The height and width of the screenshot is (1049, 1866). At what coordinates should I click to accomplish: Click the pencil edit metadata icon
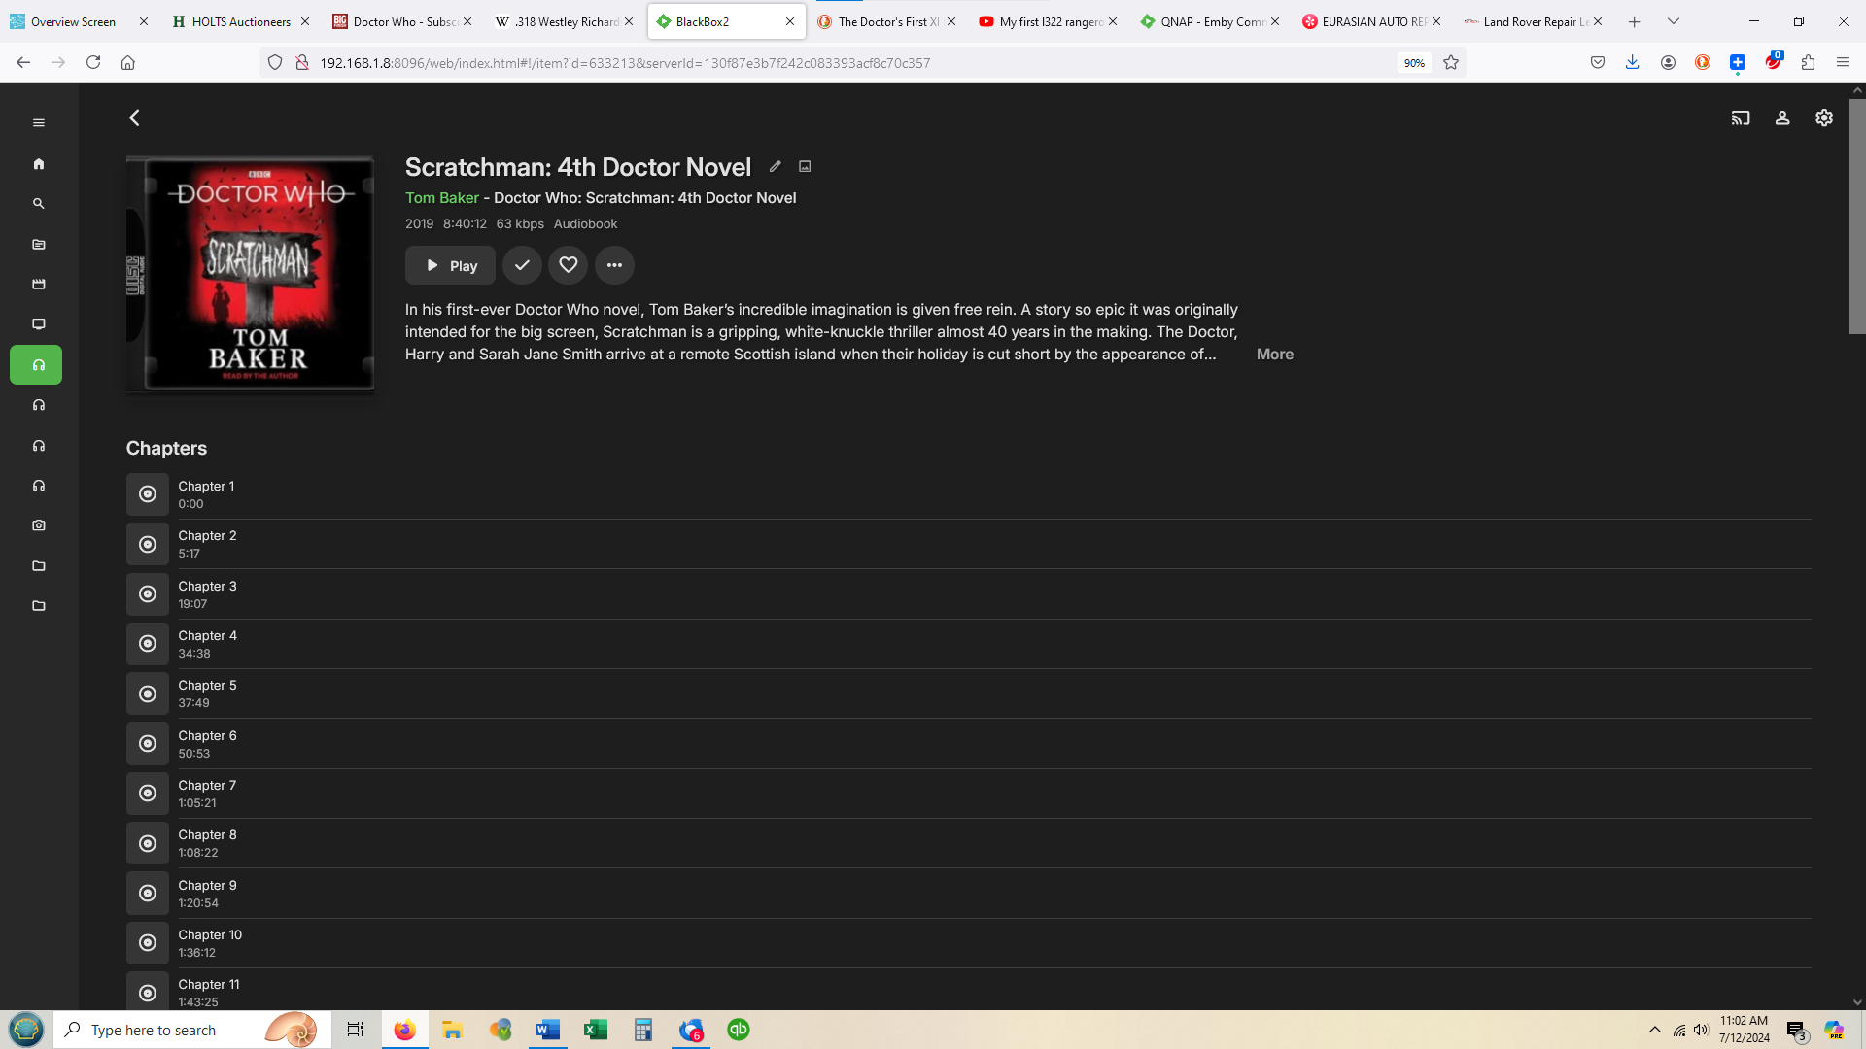[775, 166]
